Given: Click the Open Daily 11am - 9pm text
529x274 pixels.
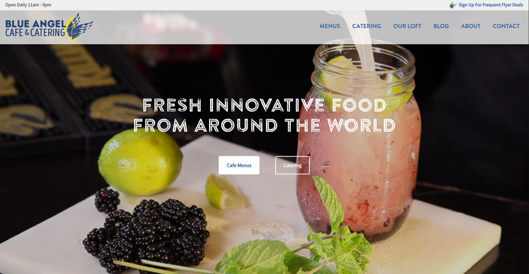Looking at the screenshot, I should tap(28, 5).
